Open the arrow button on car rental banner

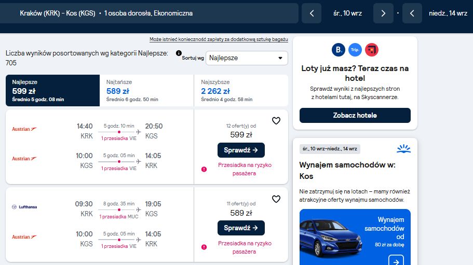point(396,261)
